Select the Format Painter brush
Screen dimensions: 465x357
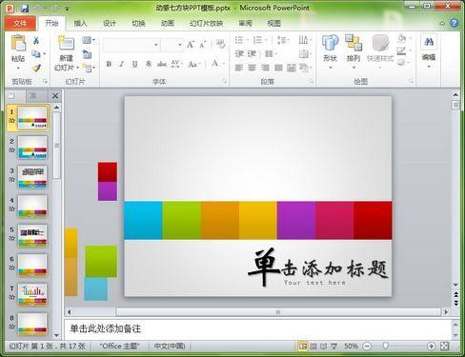point(36,68)
